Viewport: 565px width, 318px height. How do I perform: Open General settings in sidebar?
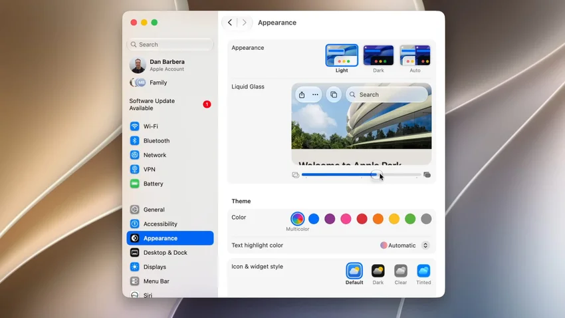169,210
